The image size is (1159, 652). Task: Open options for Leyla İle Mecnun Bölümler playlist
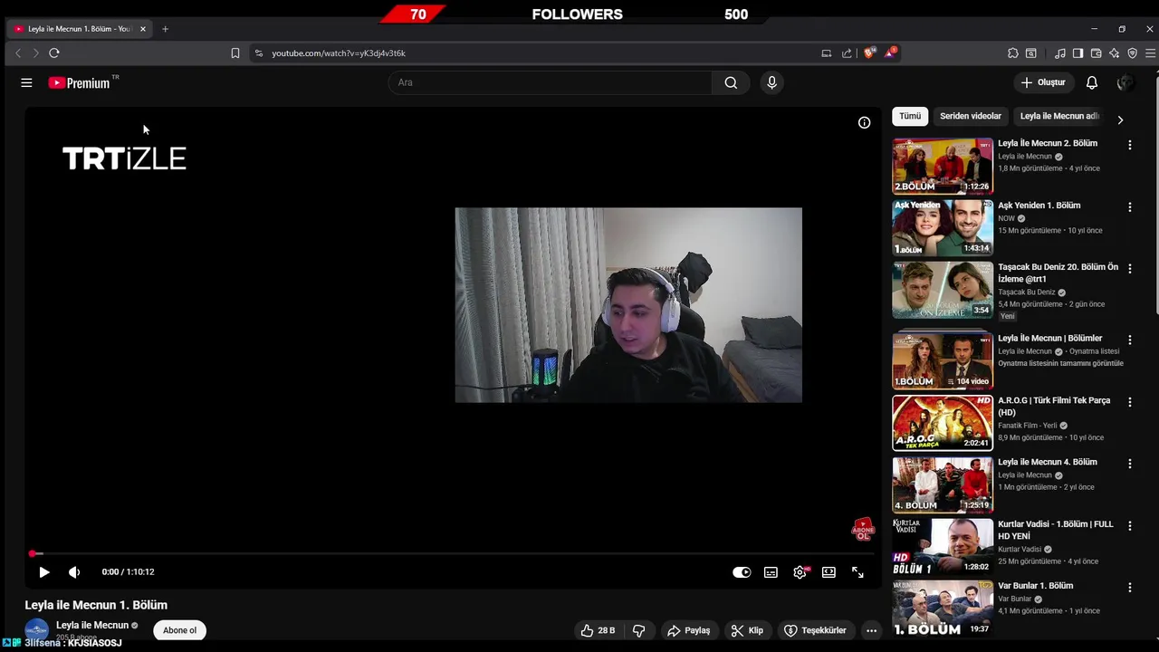[1129, 340]
